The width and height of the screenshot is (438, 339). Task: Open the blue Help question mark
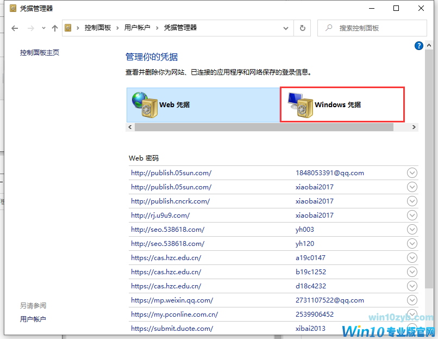(418, 46)
